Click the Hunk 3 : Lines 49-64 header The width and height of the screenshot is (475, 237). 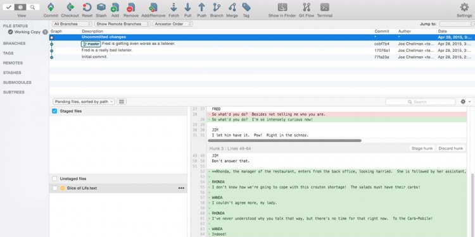point(231,149)
